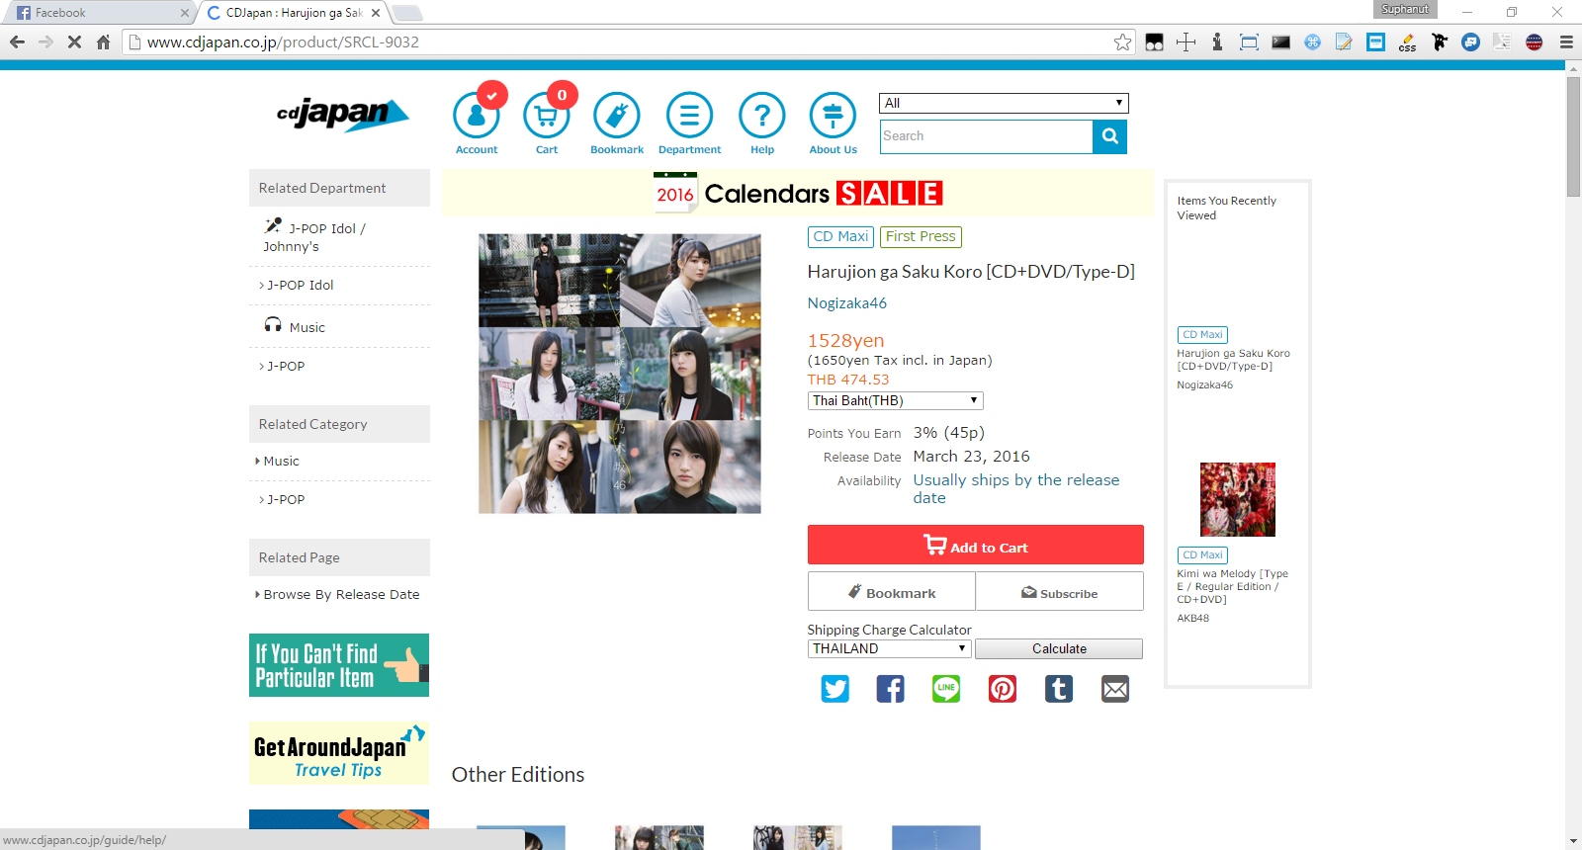Screen dimensions: 1582x850
Task: Go back with browser back arrow
Action: 17,42
